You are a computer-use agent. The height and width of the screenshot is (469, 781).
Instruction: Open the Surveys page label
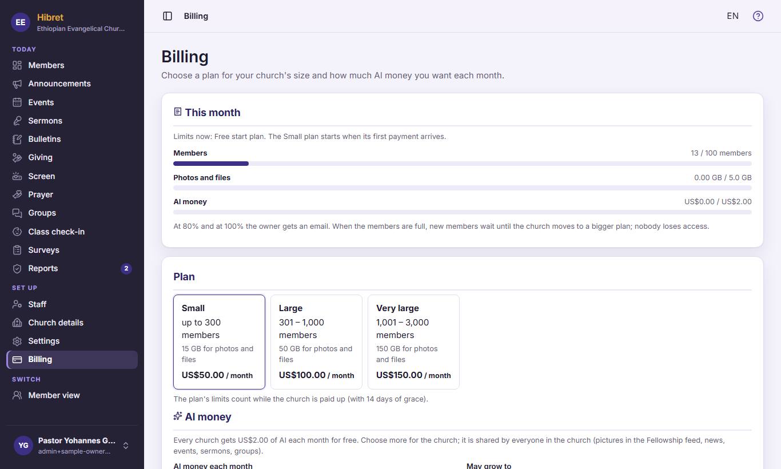[43, 250]
